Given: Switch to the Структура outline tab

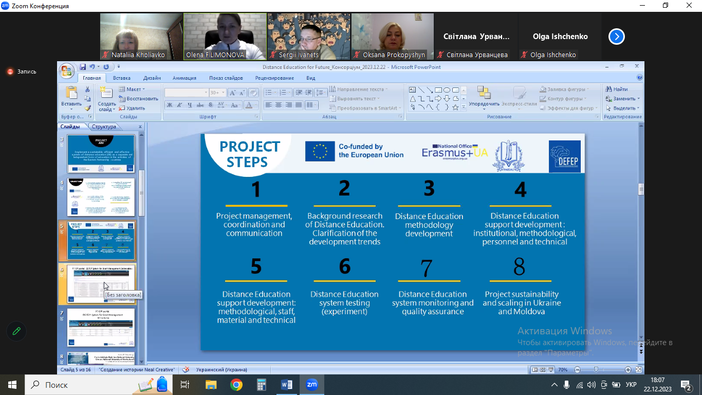Looking at the screenshot, I should point(104,127).
